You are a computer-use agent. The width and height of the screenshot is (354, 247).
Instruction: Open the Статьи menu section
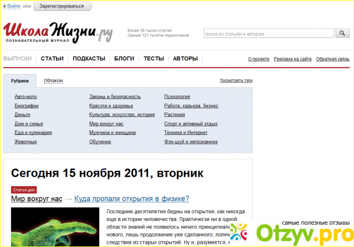pos(52,59)
